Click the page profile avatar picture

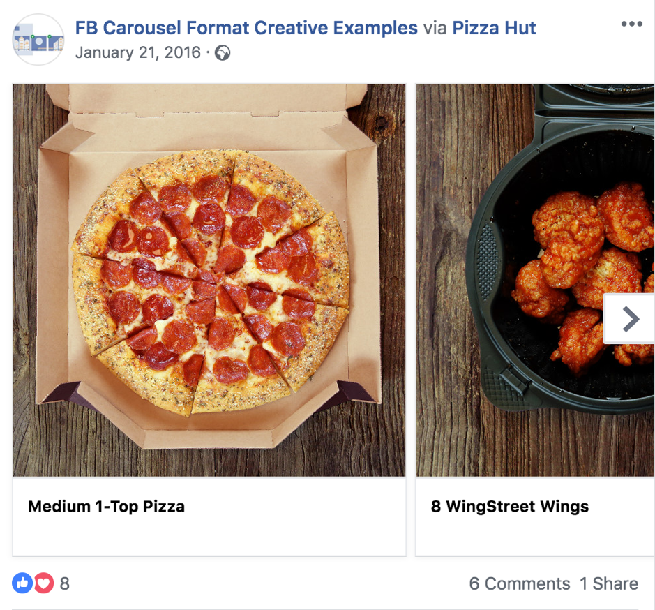38,40
